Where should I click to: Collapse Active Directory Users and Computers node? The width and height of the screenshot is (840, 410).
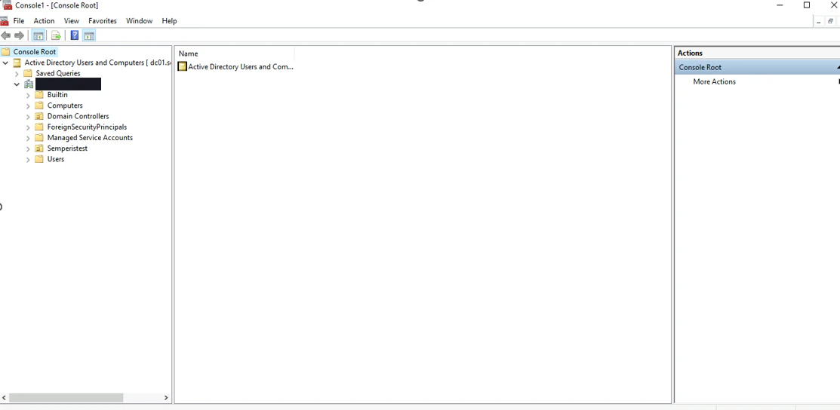click(5, 63)
